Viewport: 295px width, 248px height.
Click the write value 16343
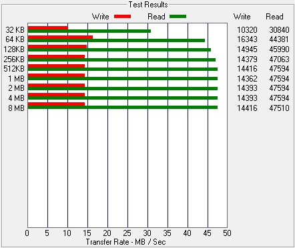point(247,39)
